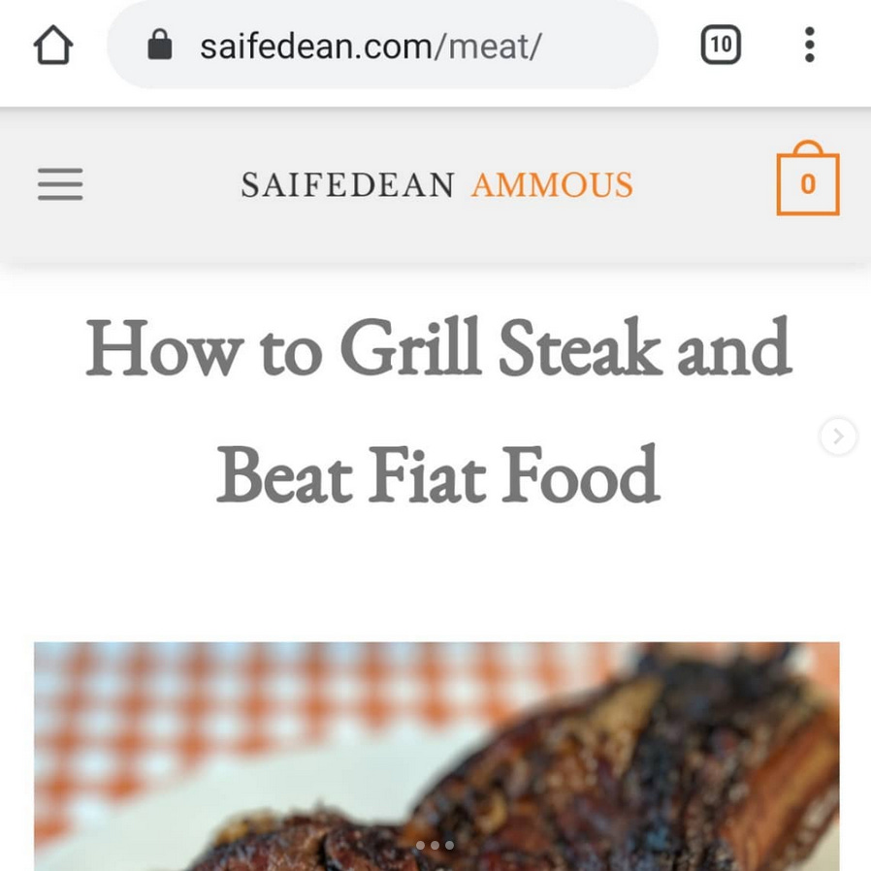Click the cart item count 0
Image resolution: width=871 pixels, height=871 pixels.
(808, 184)
